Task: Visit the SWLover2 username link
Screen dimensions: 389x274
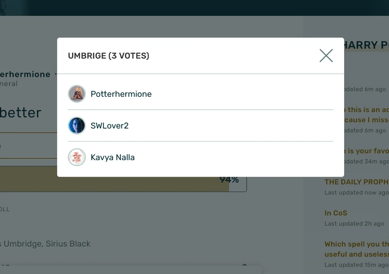Action: pos(110,126)
